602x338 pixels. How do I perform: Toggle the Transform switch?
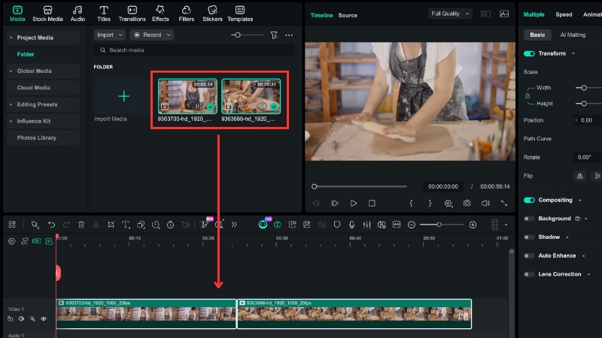529,53
